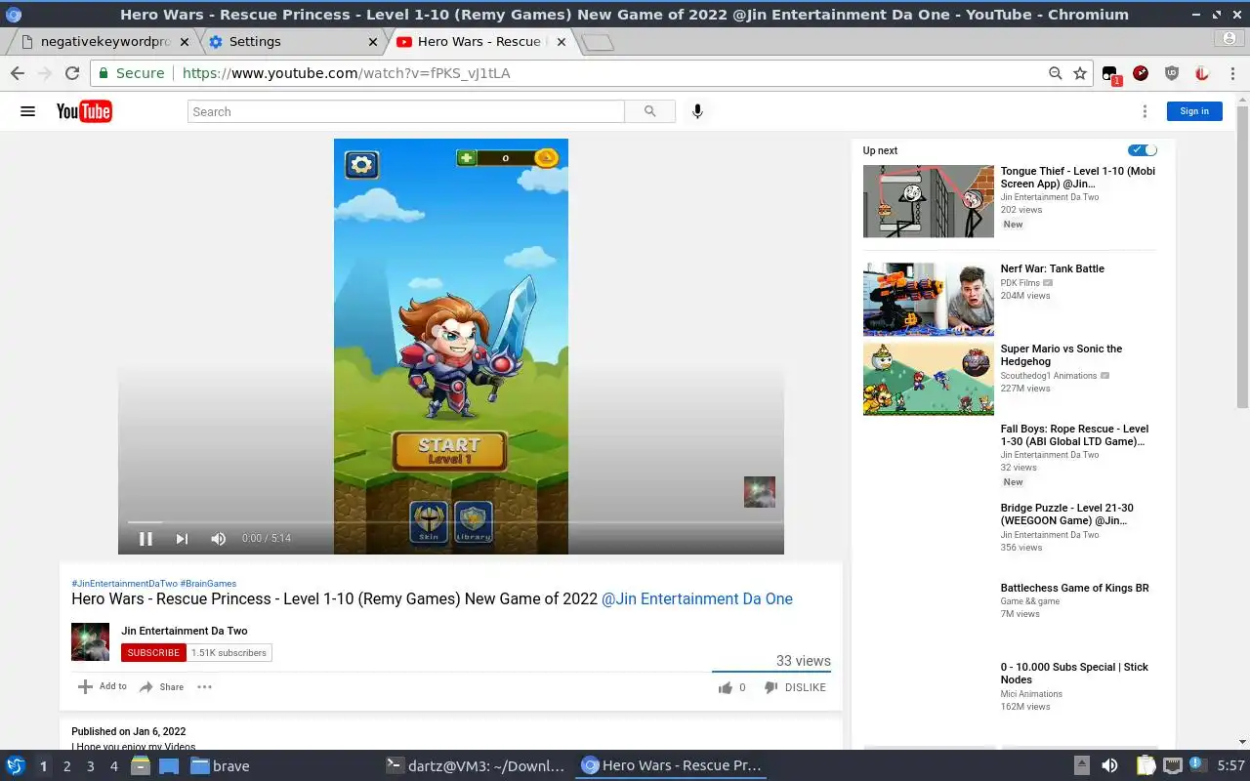Image resolution: width=1250 pixels, height=781 pixels.
Task: Open the Chromium three-dot menu
Action: [x=1232, y=73]
